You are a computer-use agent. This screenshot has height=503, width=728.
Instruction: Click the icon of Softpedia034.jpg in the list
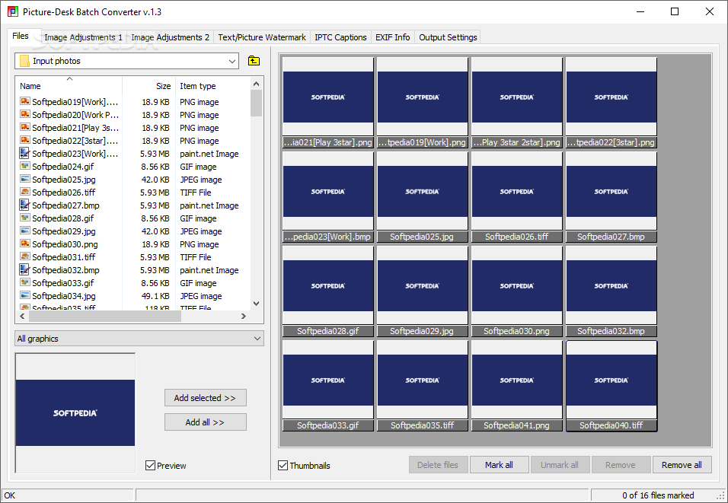click(x=24, y=295)
